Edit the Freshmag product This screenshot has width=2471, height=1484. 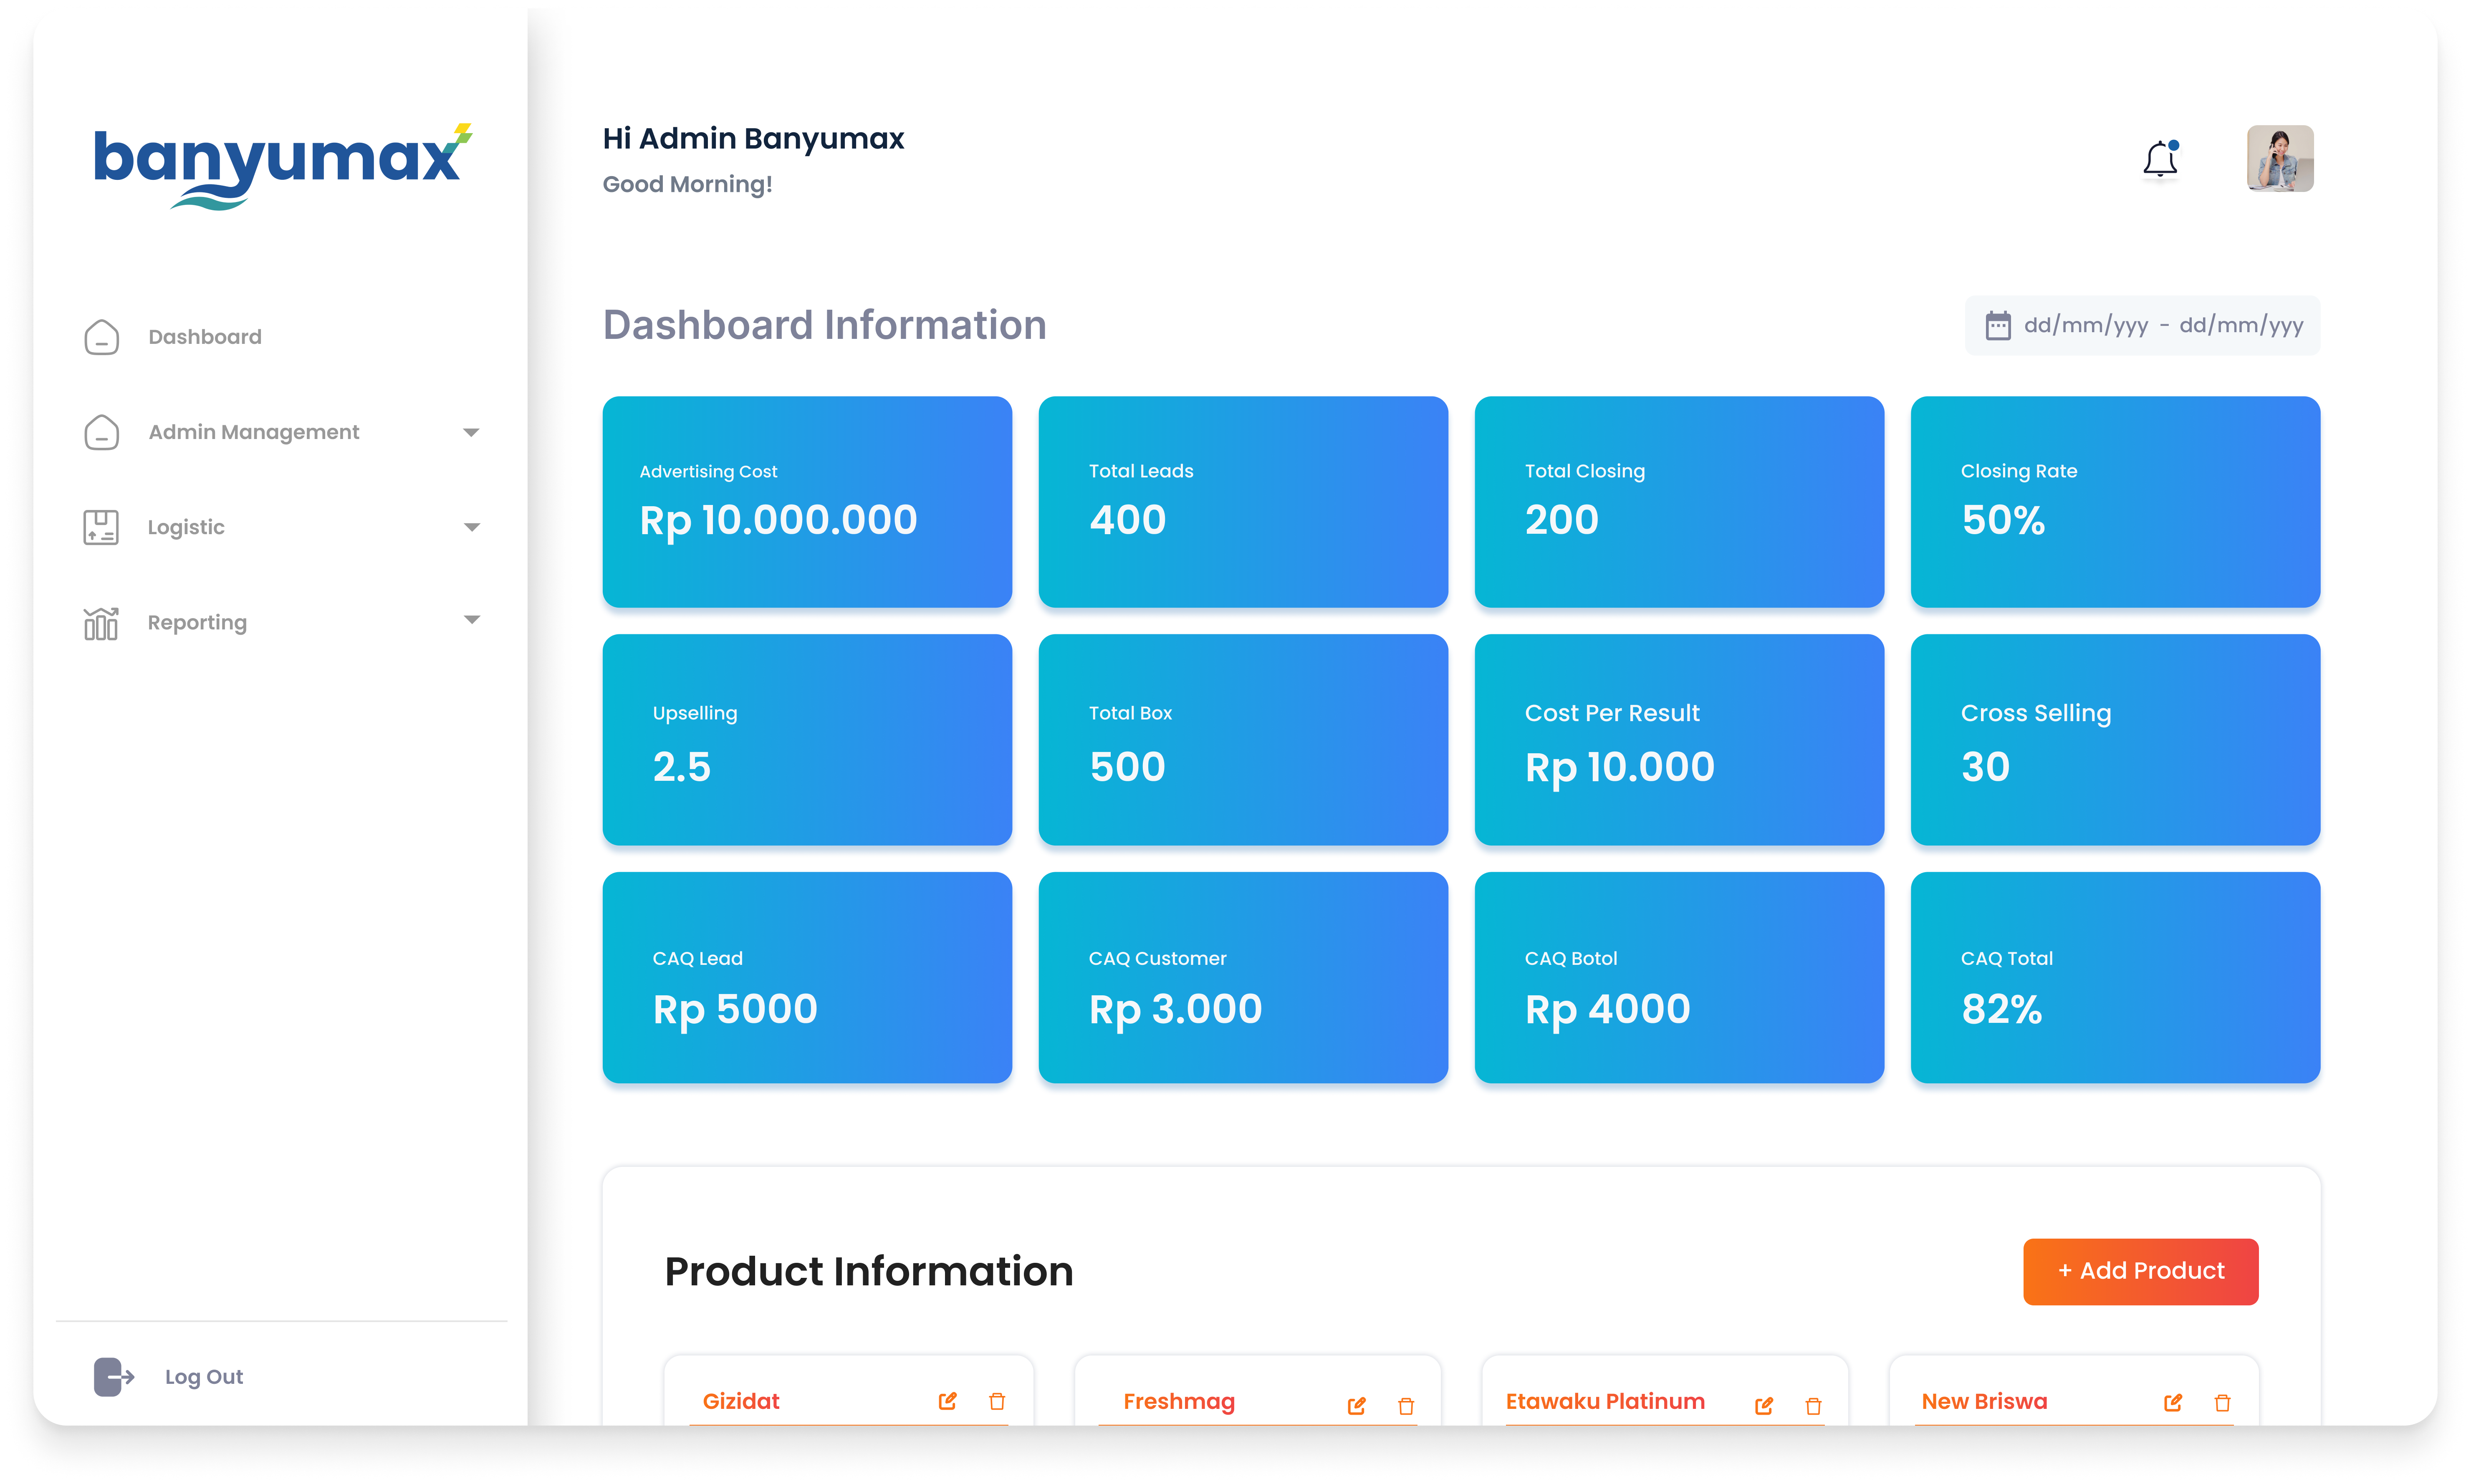(1356, 1406)
